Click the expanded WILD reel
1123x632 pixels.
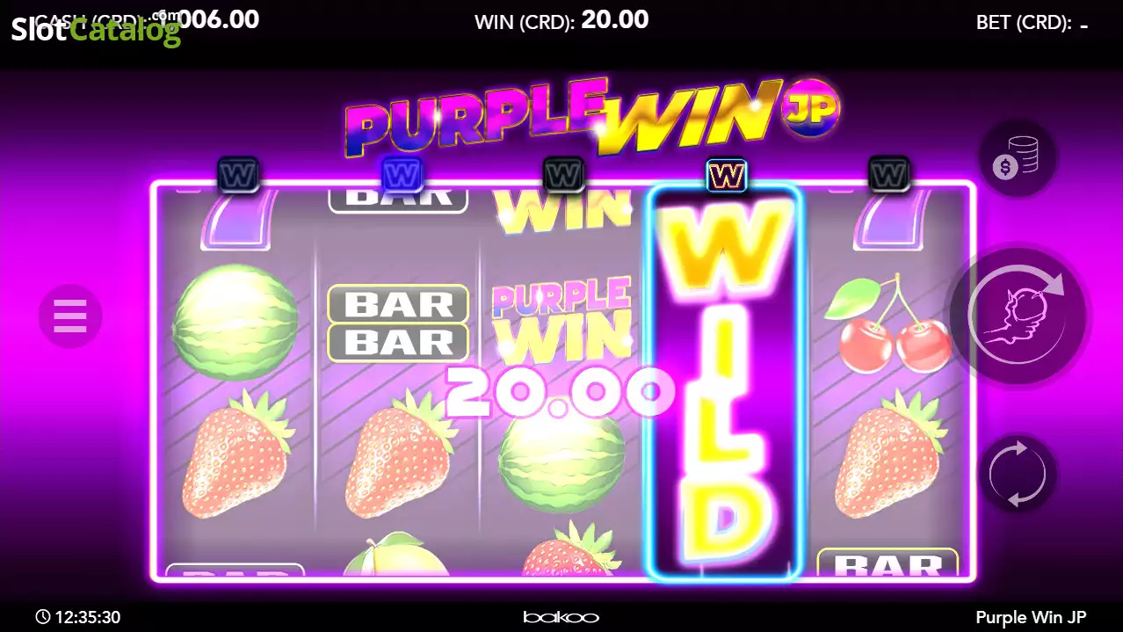(x=725, y=382)
